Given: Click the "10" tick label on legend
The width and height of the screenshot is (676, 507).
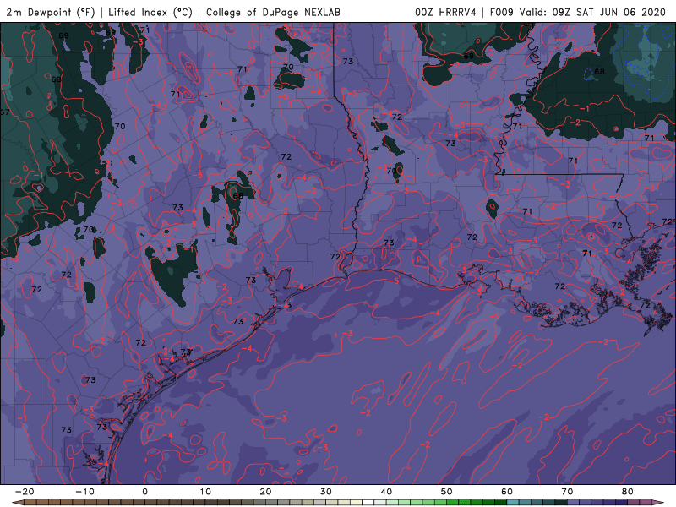Looking at the screenshot, I should coord(205,492).
